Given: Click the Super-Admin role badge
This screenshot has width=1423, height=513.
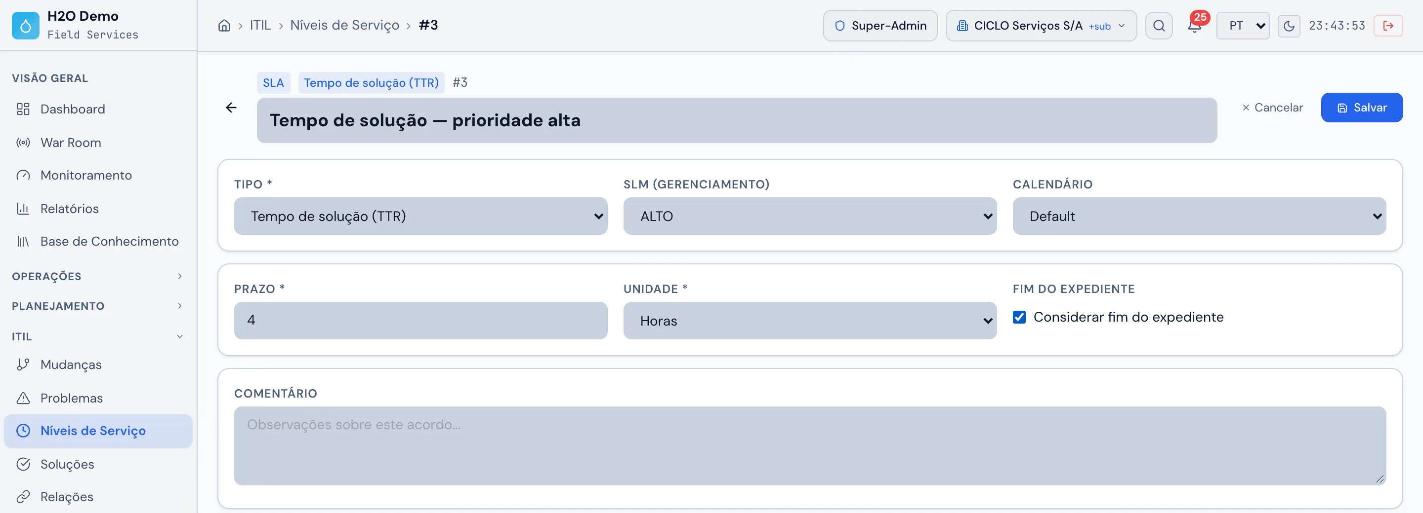Looking at the screenshot, I should point(880,25).
